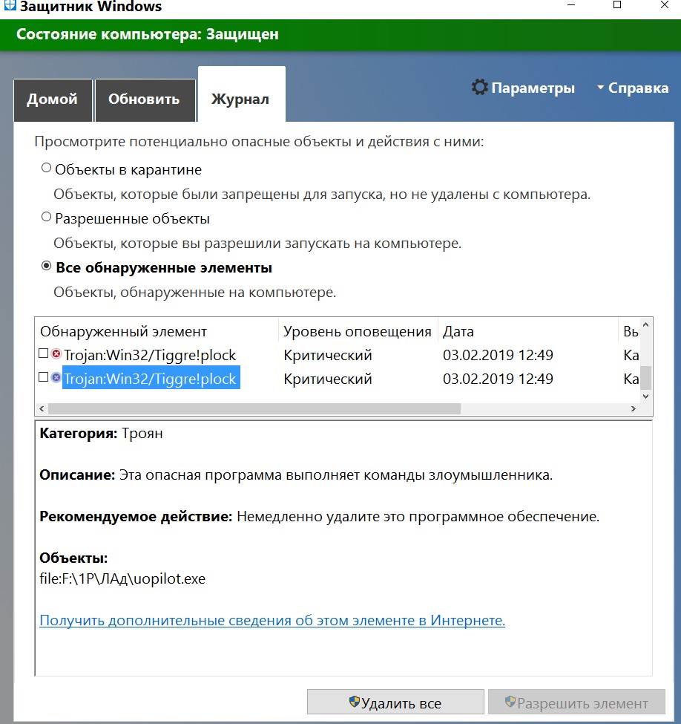Click the Разрешить элемент button
Image resolution: width=681 pixels, height=724 pixels.
(576, 702)
